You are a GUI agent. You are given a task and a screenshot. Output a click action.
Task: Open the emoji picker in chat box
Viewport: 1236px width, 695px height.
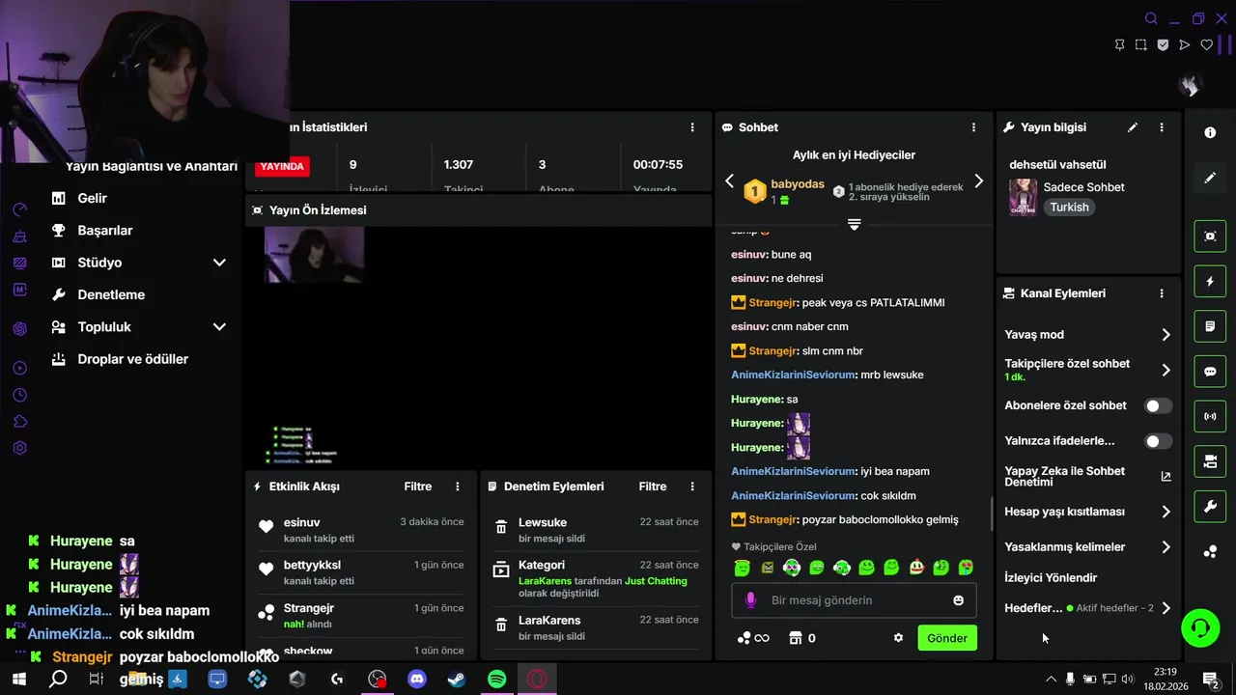pyautogui.click(x=958, y=600)
